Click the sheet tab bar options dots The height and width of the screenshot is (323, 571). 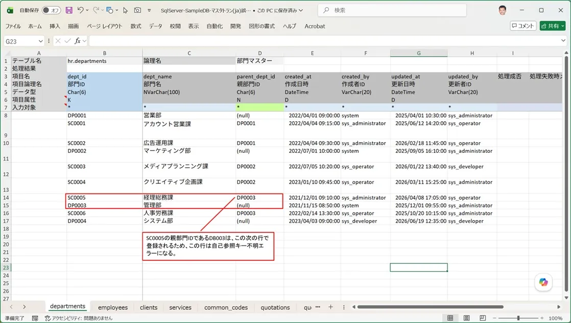(x=344, y=307)
